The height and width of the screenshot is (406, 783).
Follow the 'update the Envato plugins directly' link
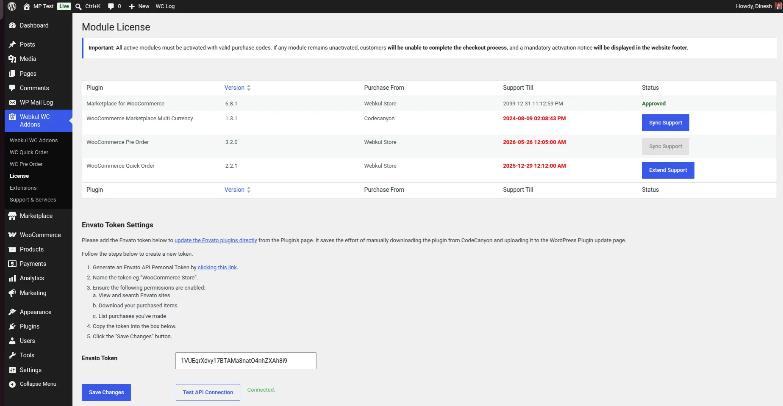[x=216, y=240]
